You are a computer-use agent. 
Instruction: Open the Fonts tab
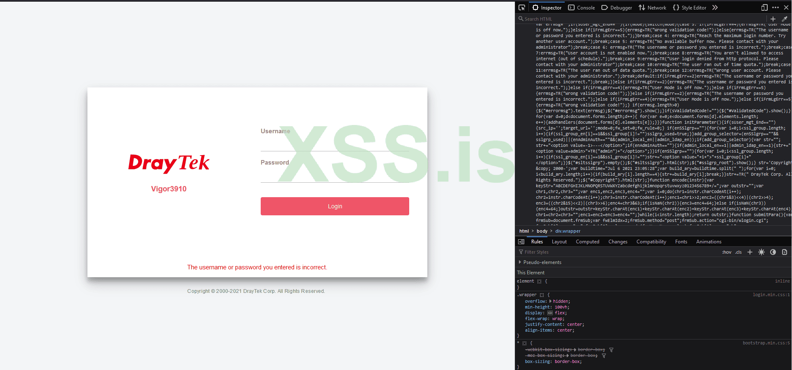[681, 242]
